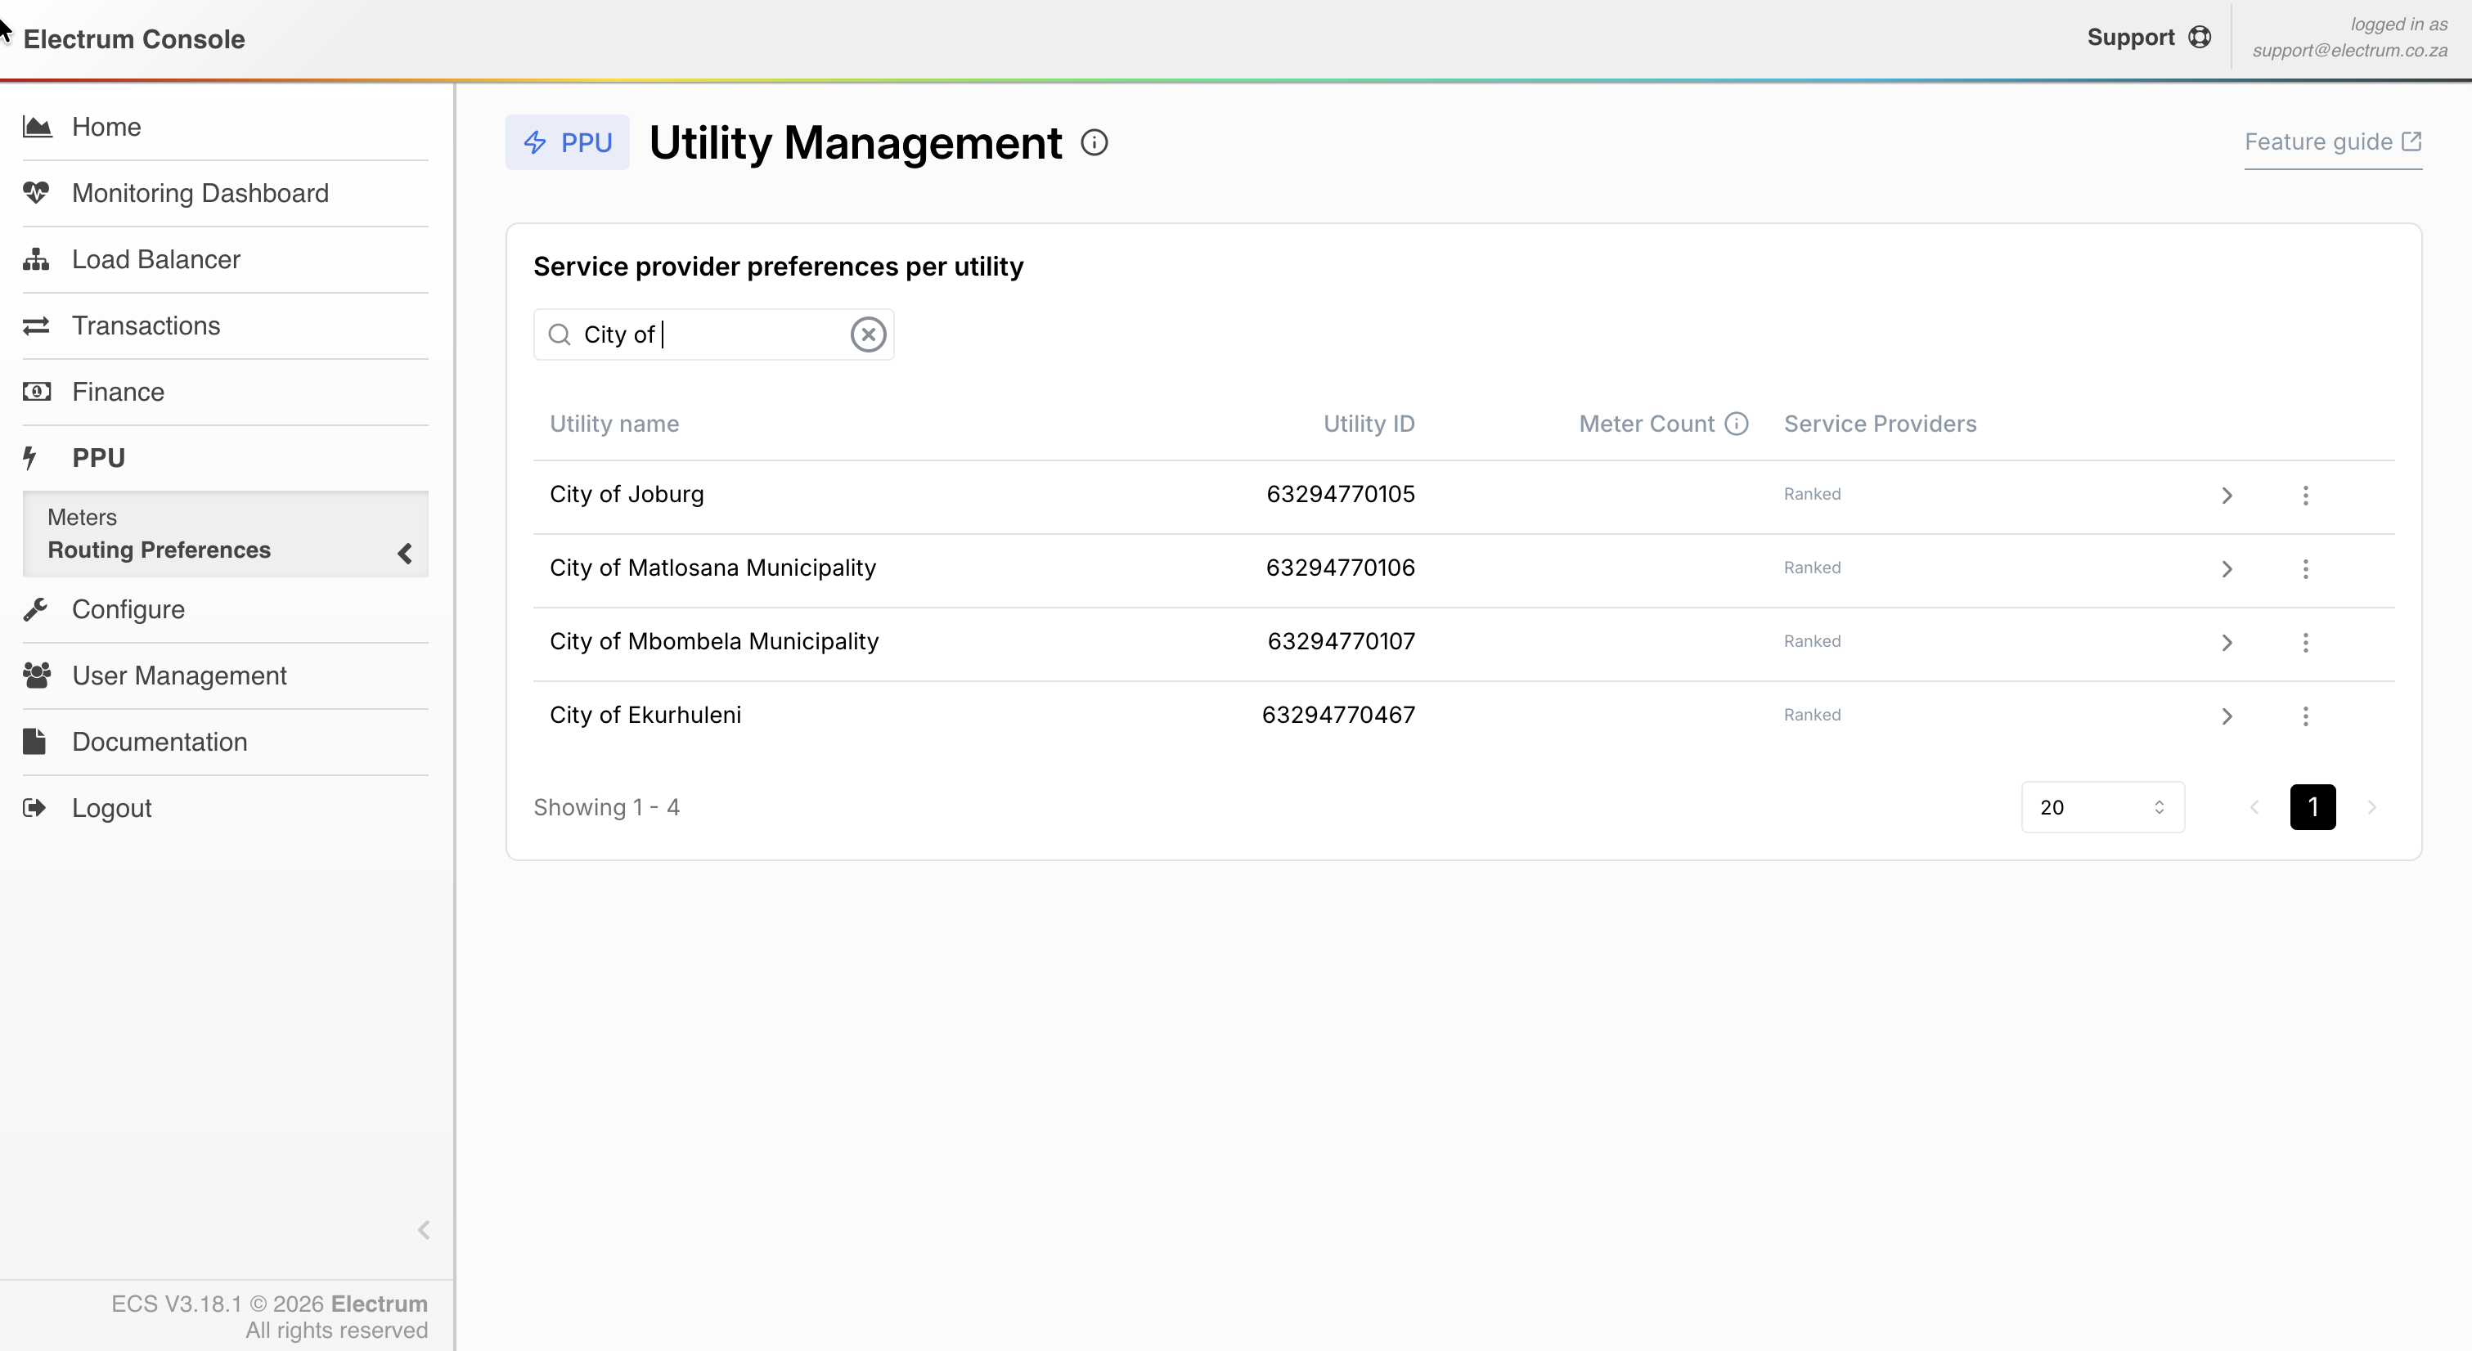The height and width of the screenshot is (1351, 2472).
Task: Expand City of Matlosana Municipality chevron
Action: click(x=2227, y=569)
